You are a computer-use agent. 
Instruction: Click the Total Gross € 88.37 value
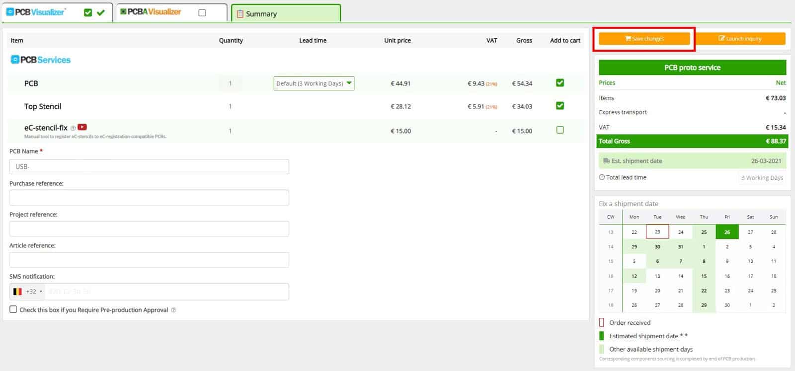pos(776,141)
